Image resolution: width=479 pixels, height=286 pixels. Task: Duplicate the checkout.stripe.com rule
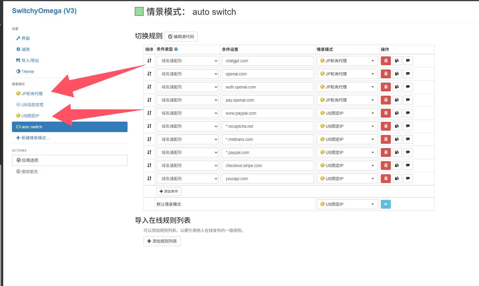(397, 166)
